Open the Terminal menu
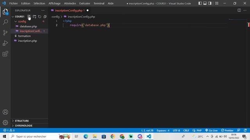 [99, 3]
